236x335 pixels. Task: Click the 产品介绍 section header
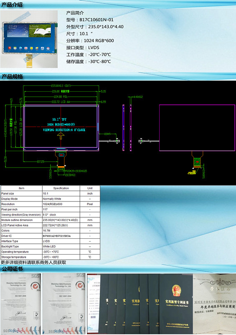[x=12, y=5]
